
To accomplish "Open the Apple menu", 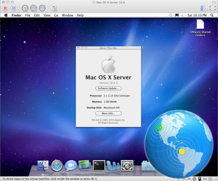I will tap(6, 15).
